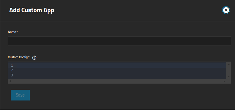Click the Add Custom App heading

(x=32, y=10)
